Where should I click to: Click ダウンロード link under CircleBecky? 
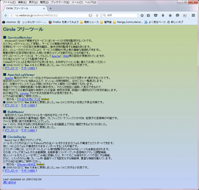coord(11,171)
